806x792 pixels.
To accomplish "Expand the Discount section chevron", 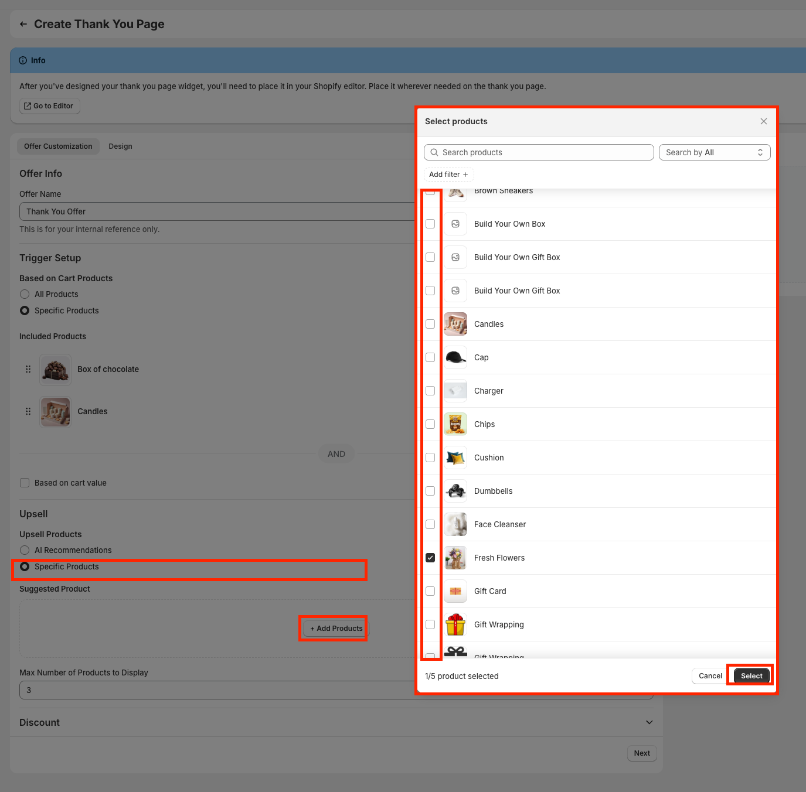I will pos(649,722).
